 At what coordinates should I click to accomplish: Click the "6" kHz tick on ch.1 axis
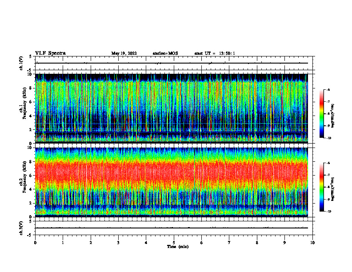31,102
